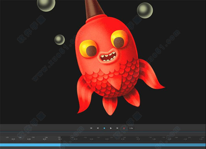
Task: Step forward one frame
Action: click(117, 128)
